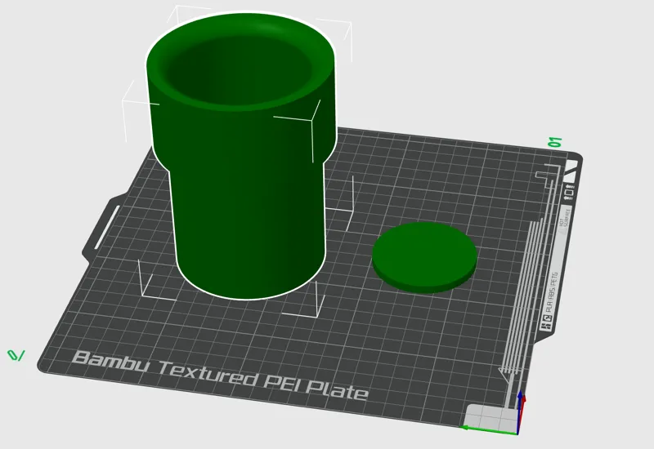
Task: Click inside the cup's dark hollow opening
Action: (x=238, y=71)
